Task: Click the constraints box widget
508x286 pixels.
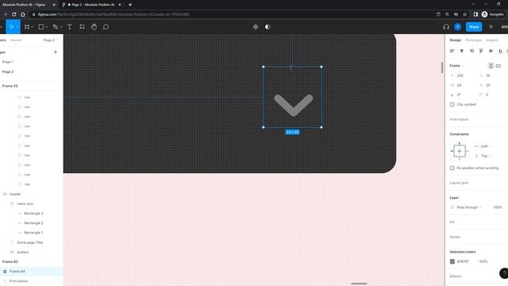Action: pyautogui.click(x=460, y=151)
